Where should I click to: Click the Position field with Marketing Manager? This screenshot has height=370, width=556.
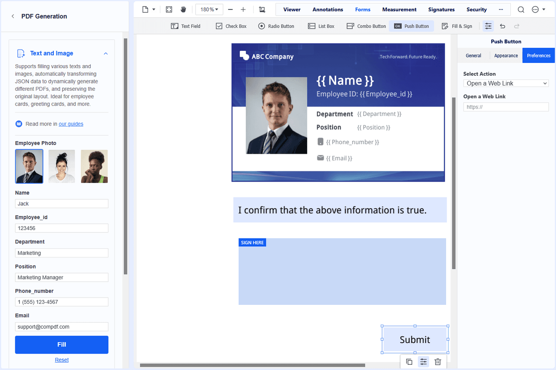tap(62, 277)
